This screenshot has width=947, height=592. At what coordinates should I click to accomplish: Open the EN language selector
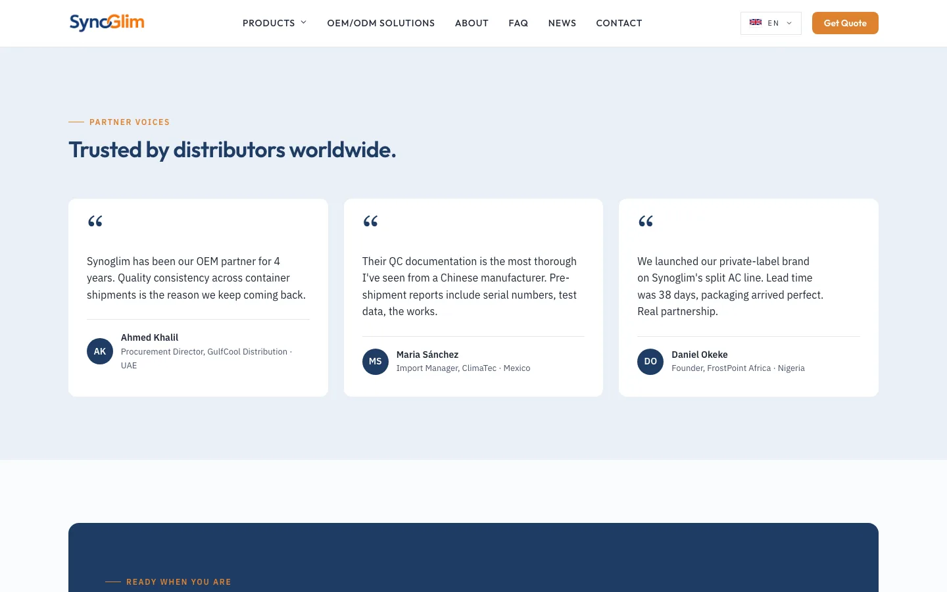tap(771, 23)
